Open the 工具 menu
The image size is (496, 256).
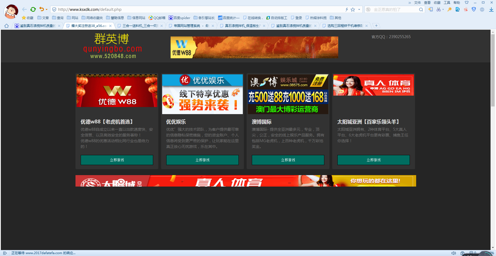[x=447, y=3]
